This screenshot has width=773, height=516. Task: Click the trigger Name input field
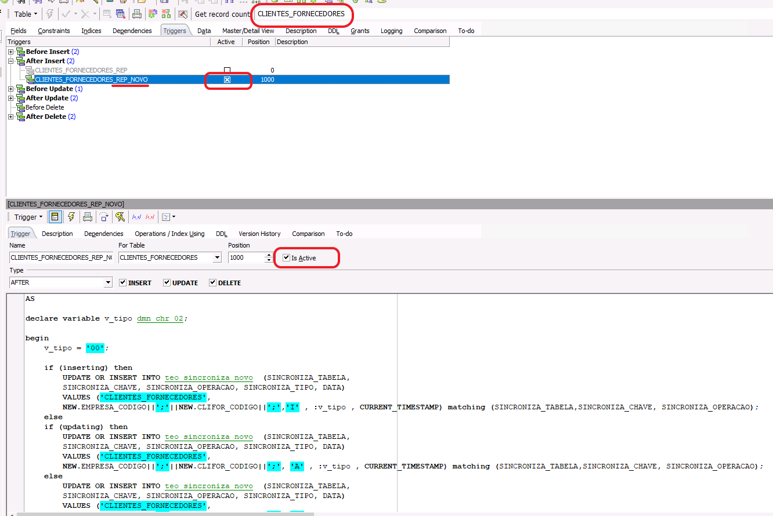click(x=62, y=257)
